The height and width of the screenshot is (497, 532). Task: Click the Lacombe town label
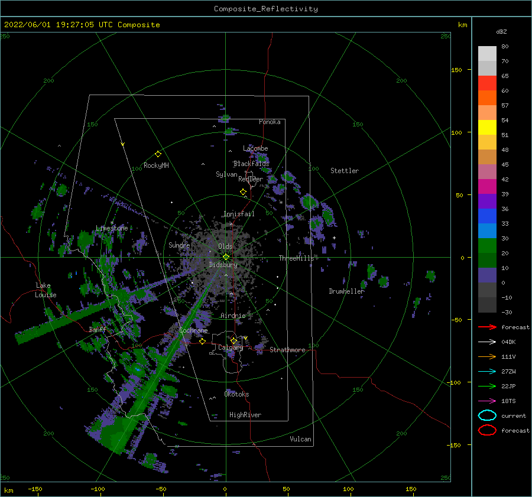[x=255, y=148]
